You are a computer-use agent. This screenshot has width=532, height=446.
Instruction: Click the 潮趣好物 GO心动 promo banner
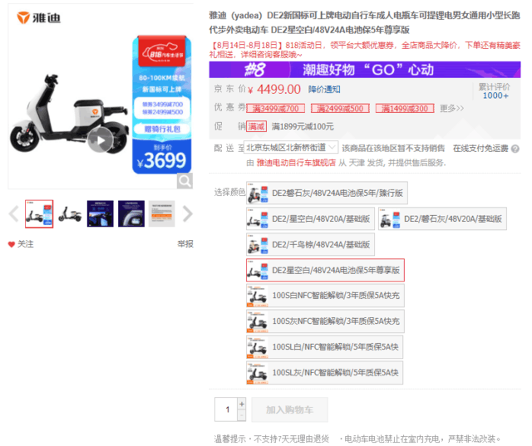click(365, 70)
